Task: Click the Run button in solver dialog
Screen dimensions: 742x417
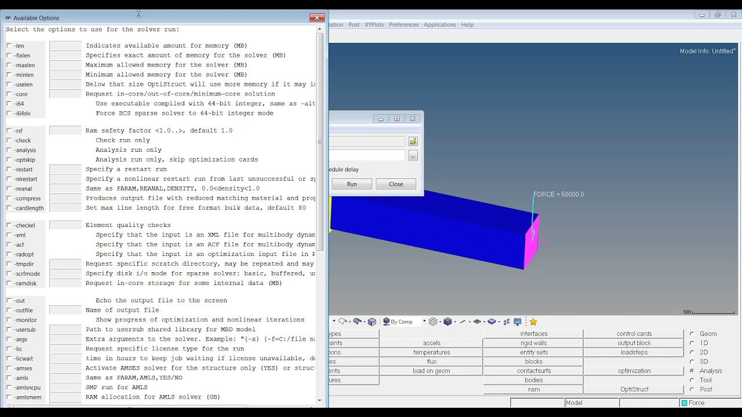Action: coord(352,184)
